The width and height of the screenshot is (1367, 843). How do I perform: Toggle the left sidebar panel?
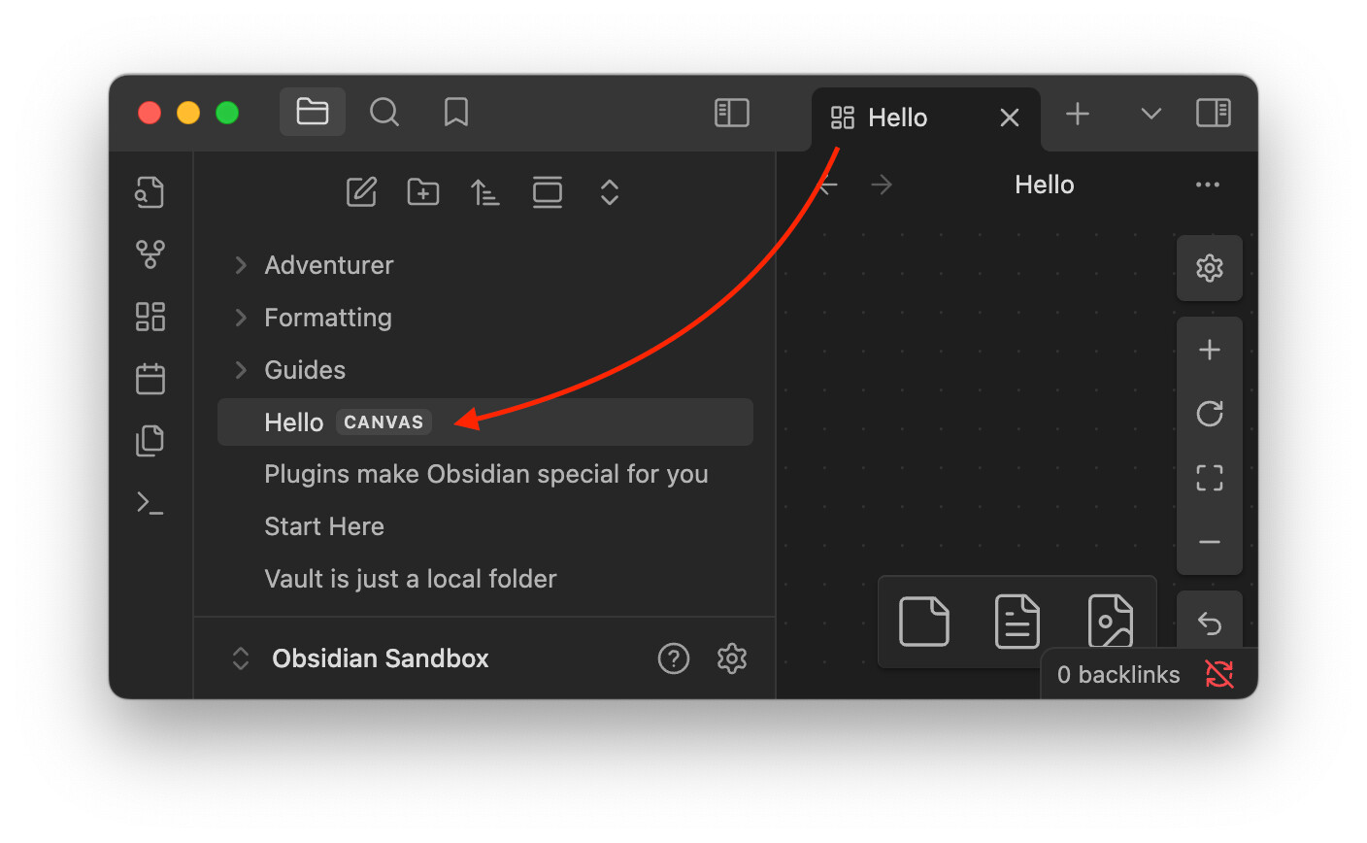coord(732,113)
